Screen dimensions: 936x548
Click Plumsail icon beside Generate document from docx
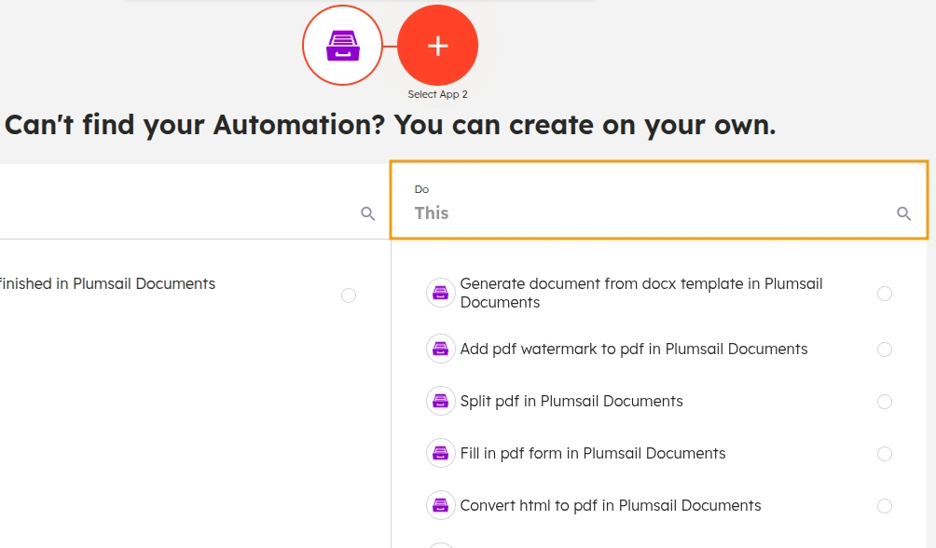tap(441, 293)
